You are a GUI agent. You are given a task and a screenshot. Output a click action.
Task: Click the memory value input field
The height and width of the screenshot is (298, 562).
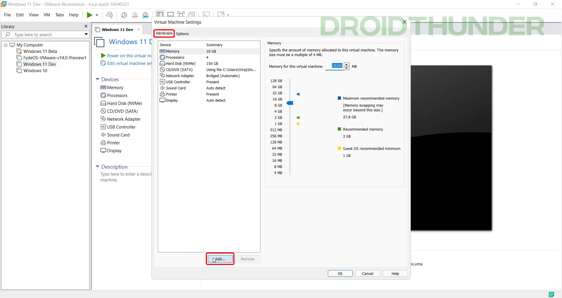[335, 66]
